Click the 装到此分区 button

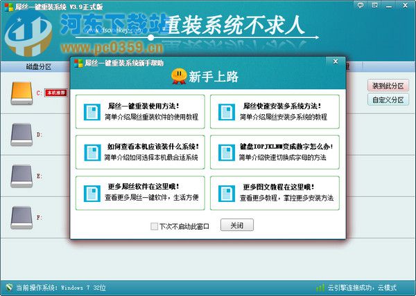pos(388,86)
